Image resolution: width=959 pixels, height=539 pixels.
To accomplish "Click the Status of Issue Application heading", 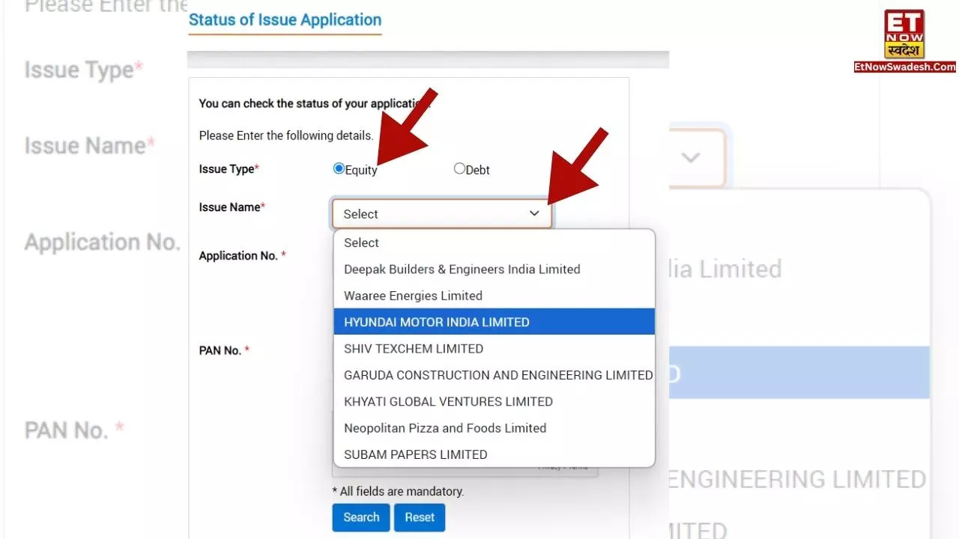I will [x=285, y=20].
